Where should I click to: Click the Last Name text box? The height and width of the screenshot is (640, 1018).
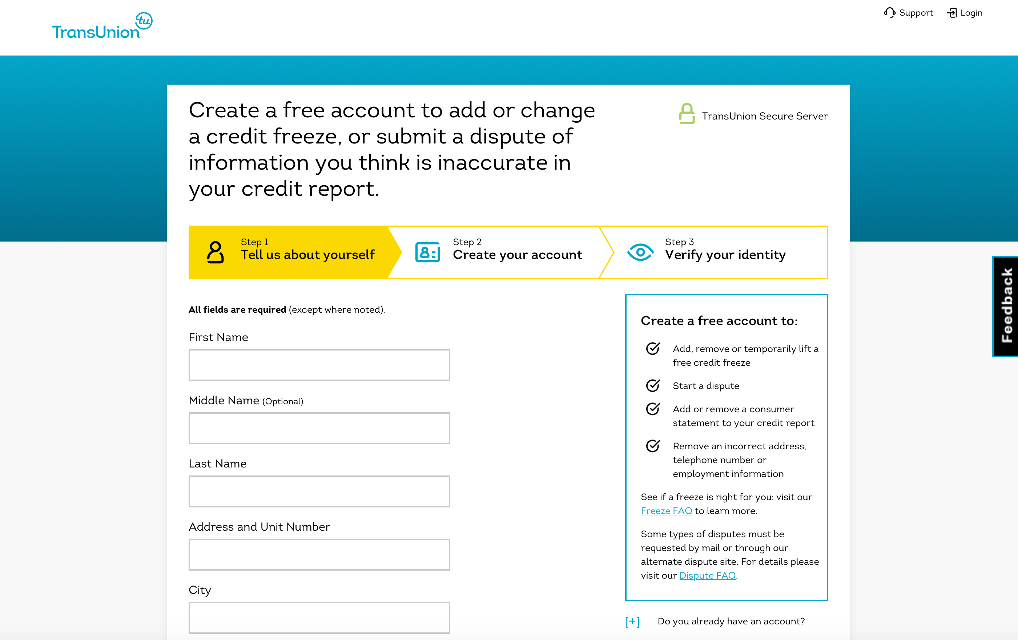tap(319, 491)
